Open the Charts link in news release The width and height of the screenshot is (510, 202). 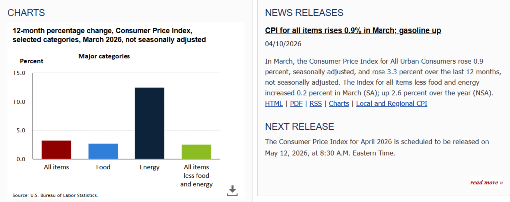[339, 104]
